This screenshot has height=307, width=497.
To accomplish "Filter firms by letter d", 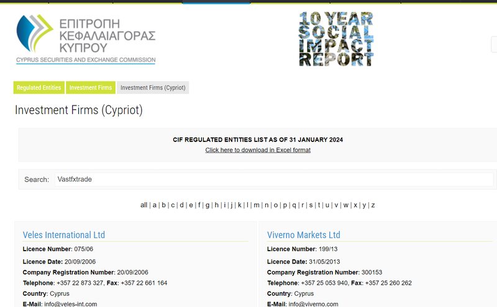I will point(181,205).
